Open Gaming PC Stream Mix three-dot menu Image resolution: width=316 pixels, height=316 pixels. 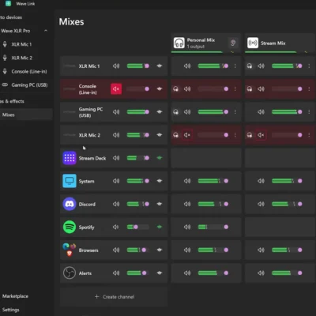(x=309, y=112)
